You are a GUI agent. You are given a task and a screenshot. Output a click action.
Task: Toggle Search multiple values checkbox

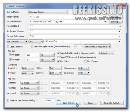pyautogui.click(x=32, y=47)
